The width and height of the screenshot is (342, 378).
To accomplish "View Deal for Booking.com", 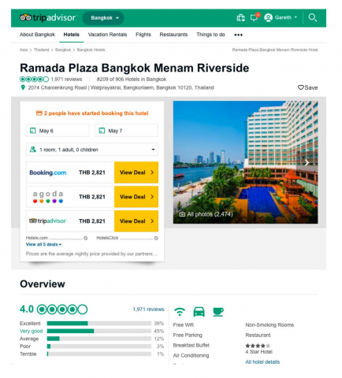I will (136, 172).
